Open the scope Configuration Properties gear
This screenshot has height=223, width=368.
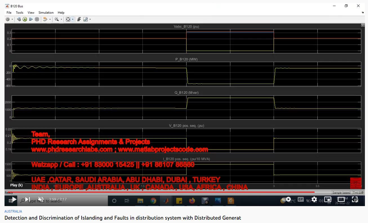tap(8, 19)
